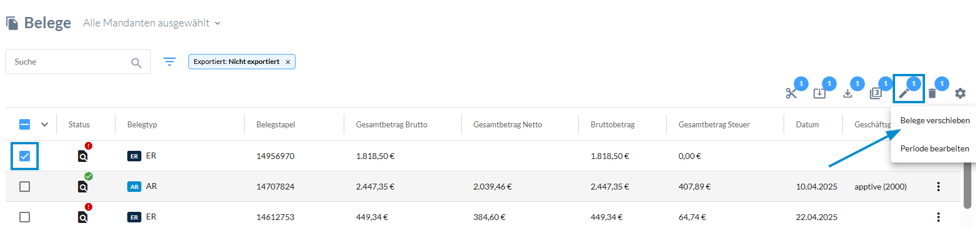
Task: Uncheck the checkbox of row 14956970
Action: (25, 156)
